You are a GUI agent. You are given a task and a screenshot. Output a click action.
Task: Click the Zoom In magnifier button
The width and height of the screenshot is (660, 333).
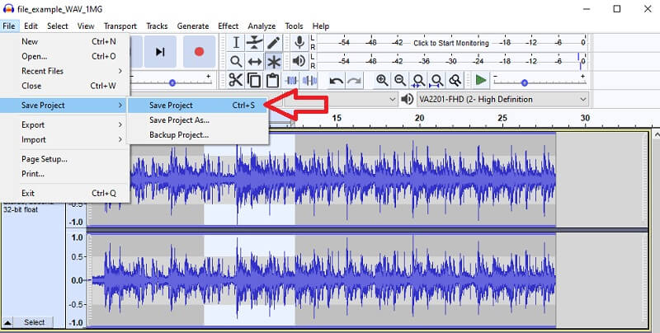point(382,80)
